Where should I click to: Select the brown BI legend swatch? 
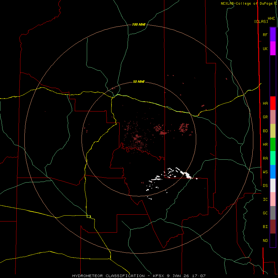click(x=273, y=227)
